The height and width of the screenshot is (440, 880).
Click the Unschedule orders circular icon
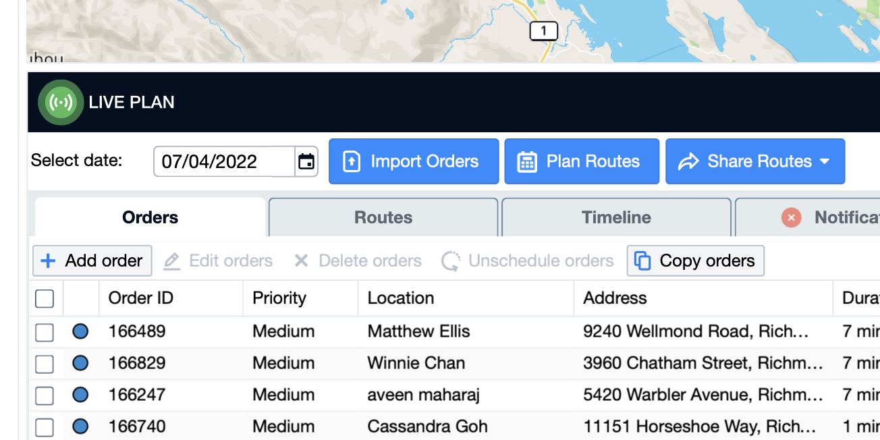(451, 261)
